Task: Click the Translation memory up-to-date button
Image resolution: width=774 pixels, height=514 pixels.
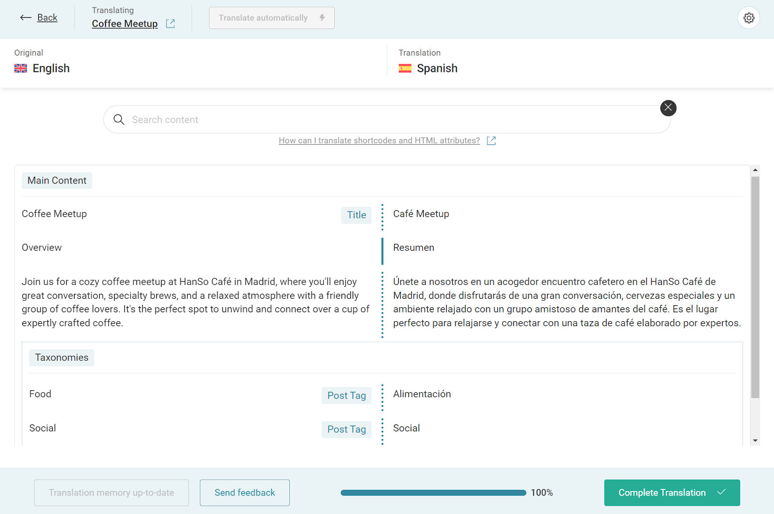Action: pos(111,492)
